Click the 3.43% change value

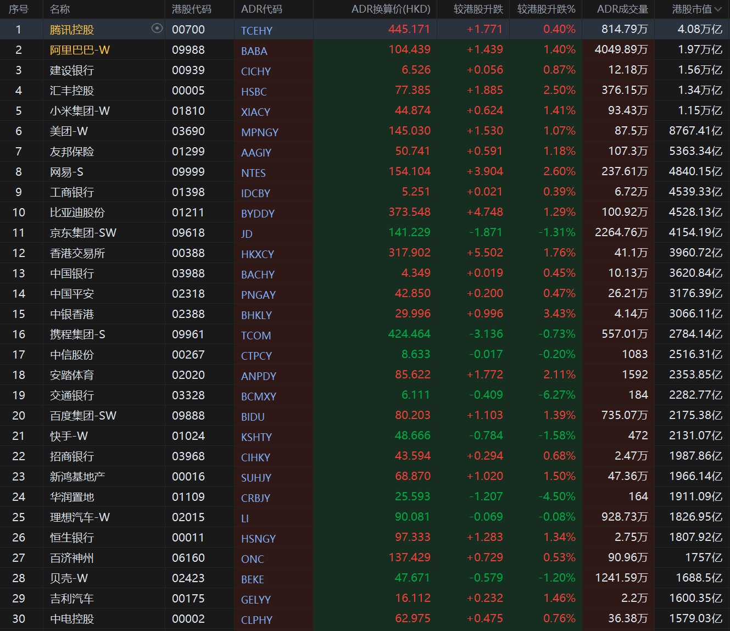point(559,314)
